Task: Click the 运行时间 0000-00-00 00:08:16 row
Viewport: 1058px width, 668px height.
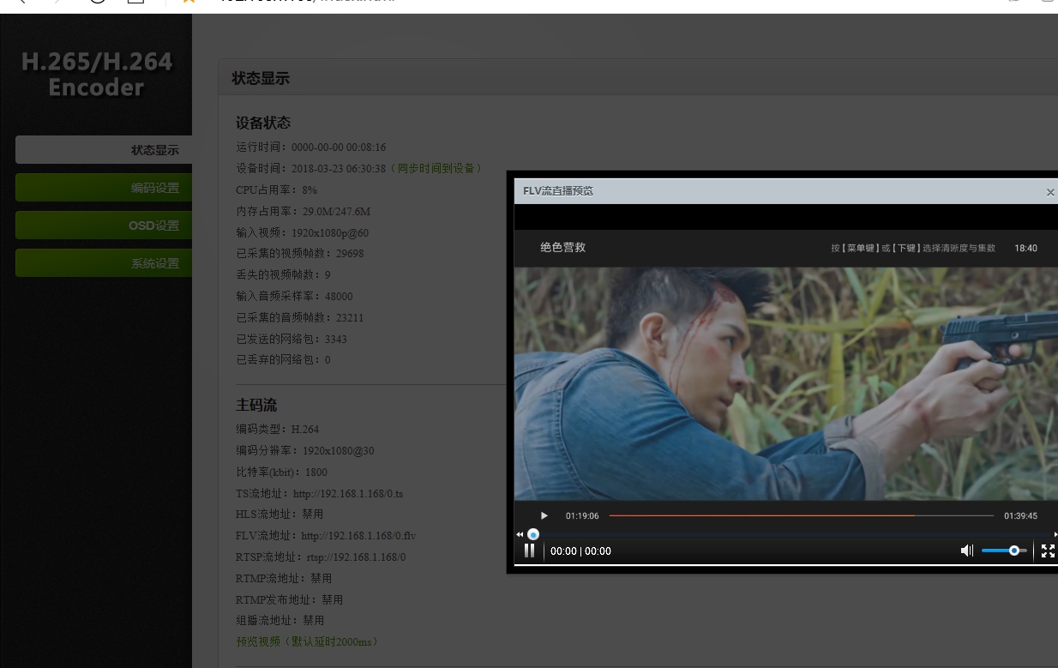Action: point(310,147)
